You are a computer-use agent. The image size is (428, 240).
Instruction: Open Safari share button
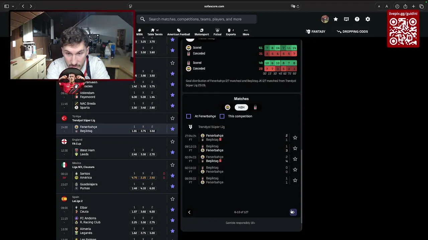click(405, 6)
